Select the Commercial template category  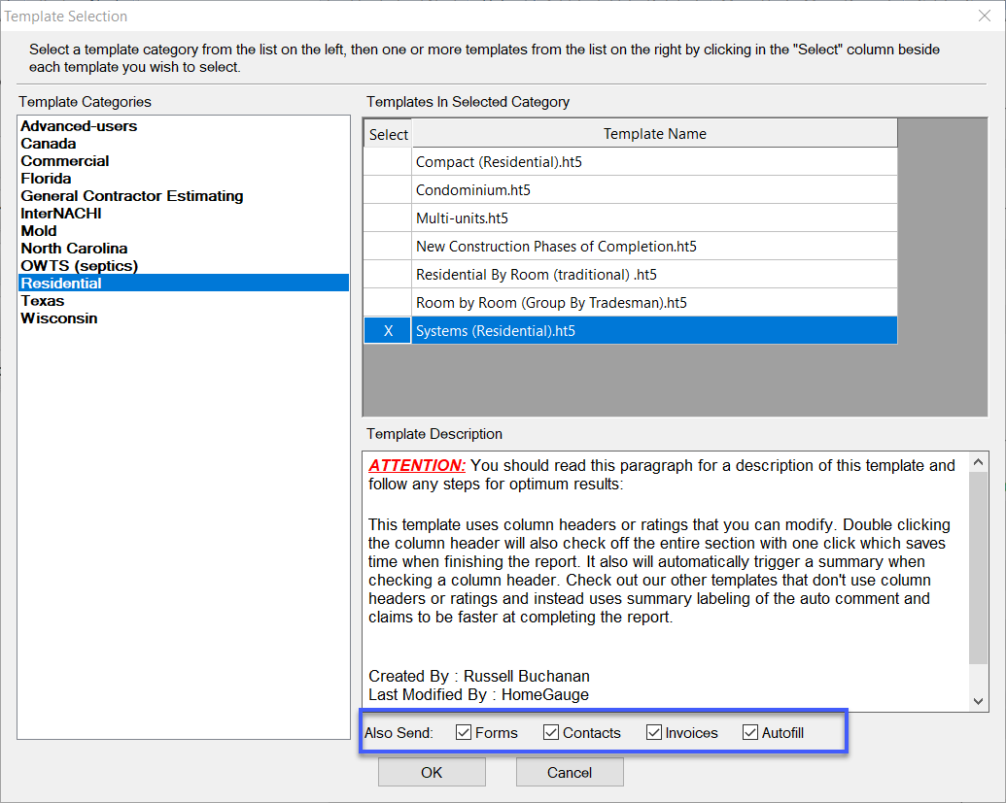(64, 160)
